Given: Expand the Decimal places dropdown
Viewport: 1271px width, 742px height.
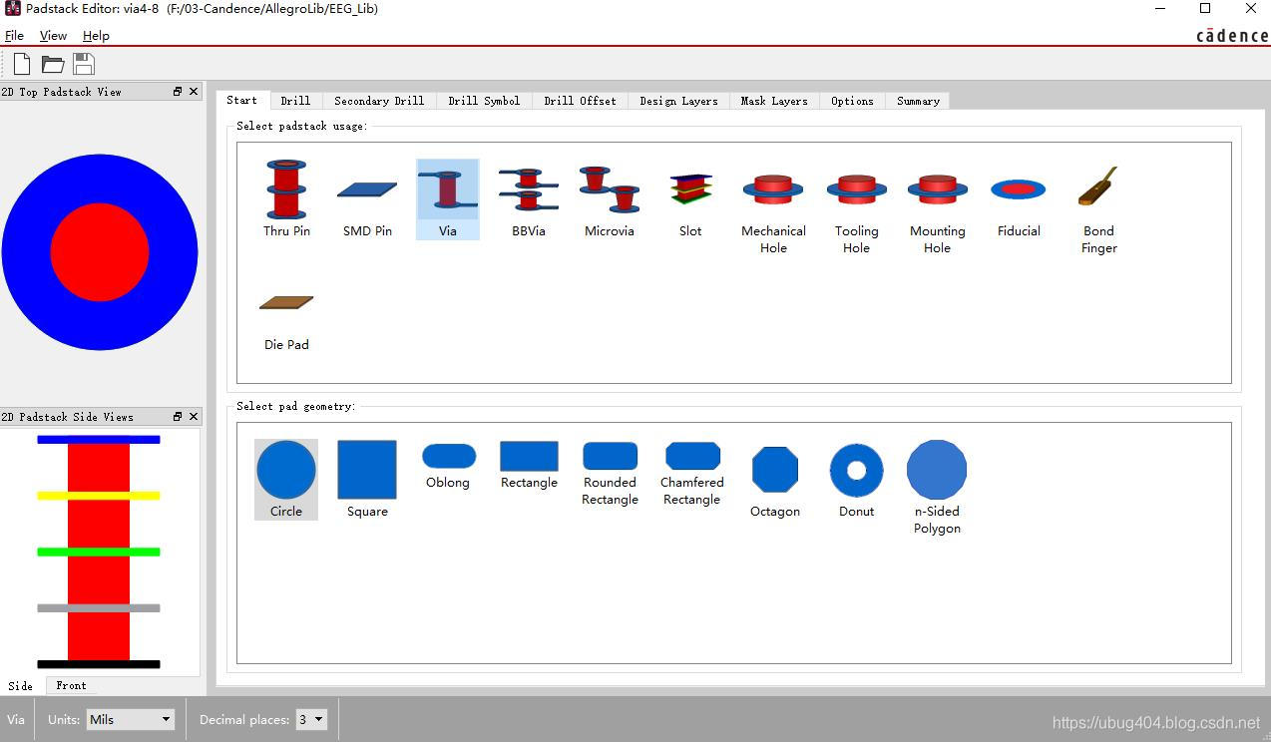Looking at the screenshot, I should point(311,719).
